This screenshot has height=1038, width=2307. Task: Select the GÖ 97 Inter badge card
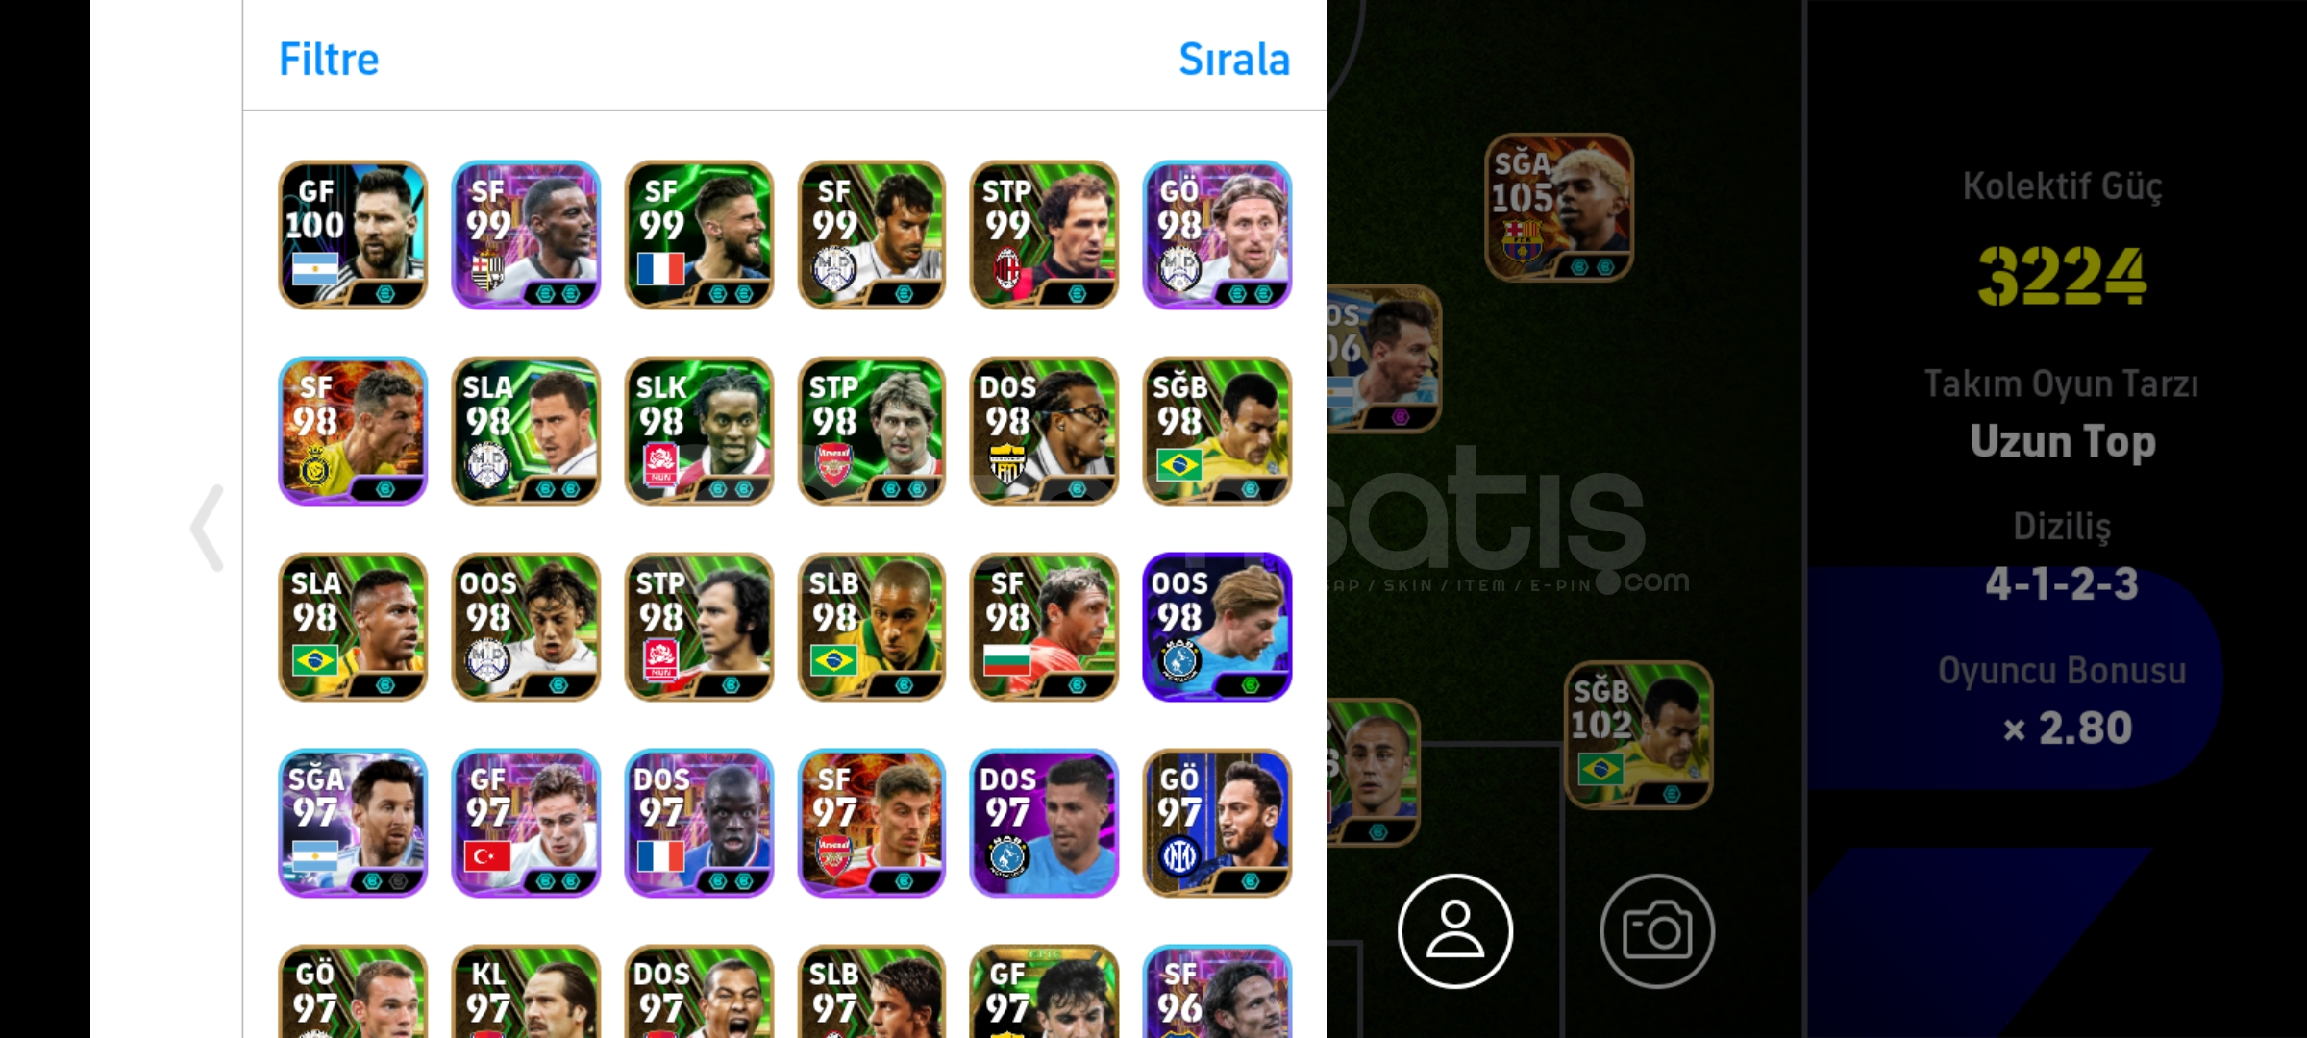click(1217, 823)
